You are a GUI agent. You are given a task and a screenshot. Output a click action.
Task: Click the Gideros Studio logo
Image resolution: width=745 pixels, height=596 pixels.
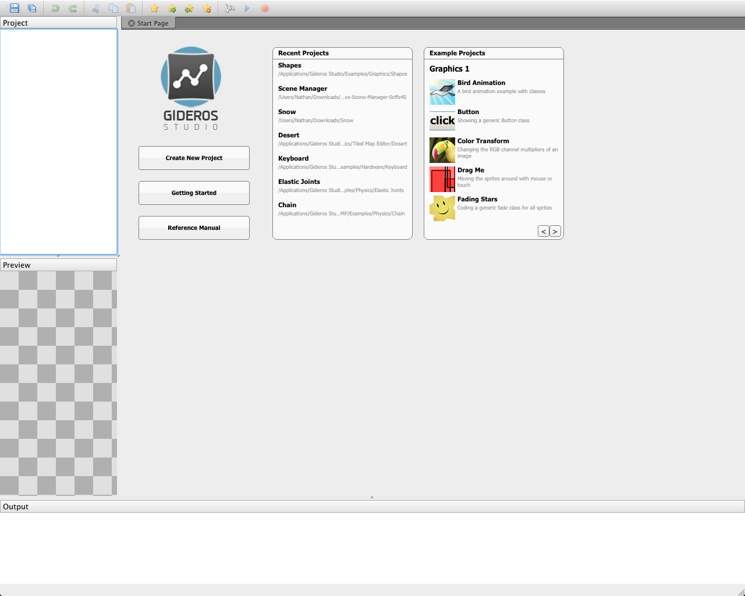point(191,88)
